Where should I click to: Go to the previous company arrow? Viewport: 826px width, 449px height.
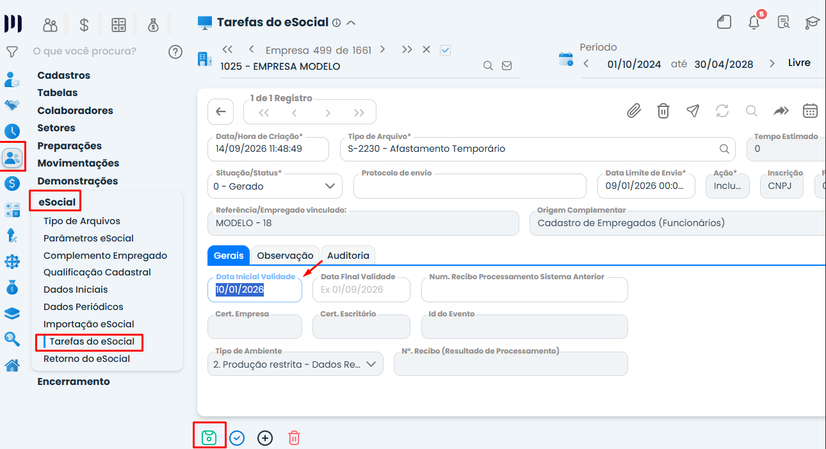click(251, 49)
